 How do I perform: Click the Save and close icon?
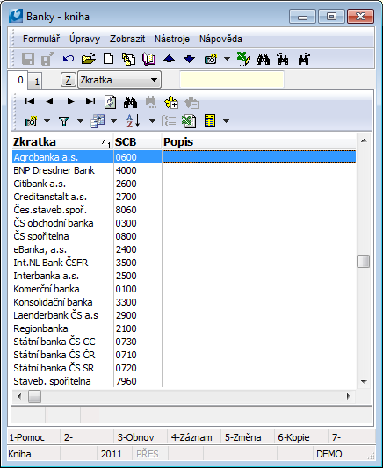pyautogui.click(x=47, y=59)
